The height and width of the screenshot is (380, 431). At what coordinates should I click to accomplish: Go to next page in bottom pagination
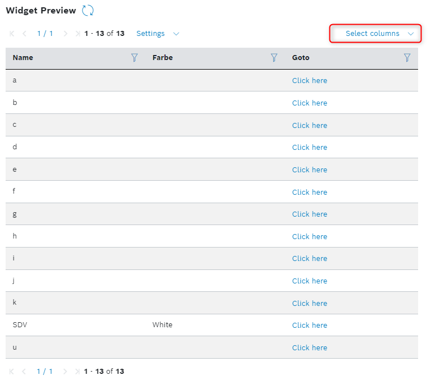click(x=66, y=372)
